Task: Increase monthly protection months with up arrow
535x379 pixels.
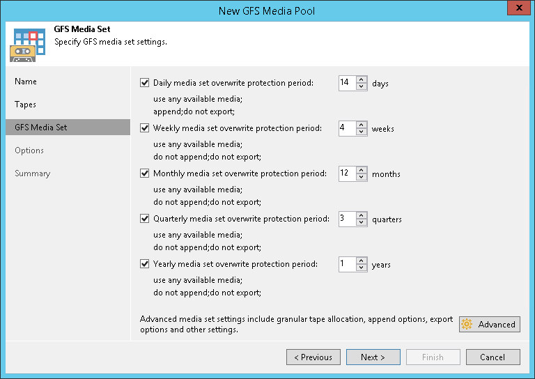Action: [x=362, y=170]
